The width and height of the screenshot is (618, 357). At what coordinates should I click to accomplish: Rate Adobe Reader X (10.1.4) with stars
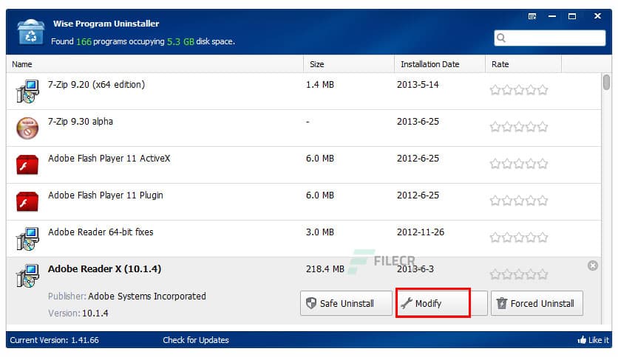click(x=519, y=274)
